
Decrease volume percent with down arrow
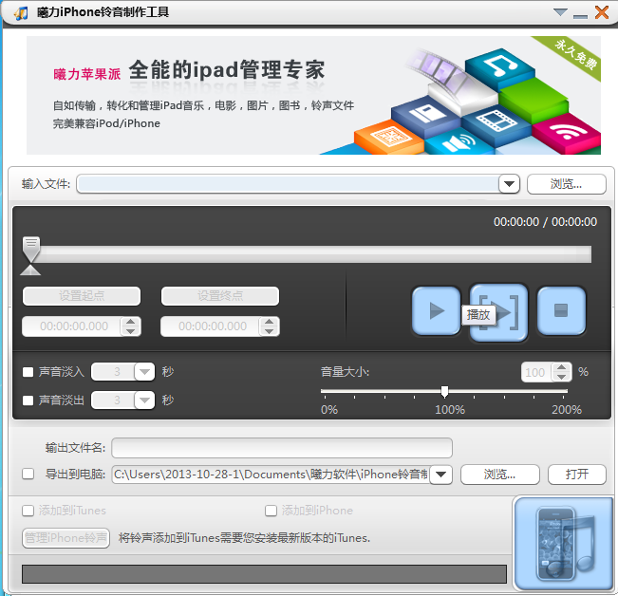point(562,377)
